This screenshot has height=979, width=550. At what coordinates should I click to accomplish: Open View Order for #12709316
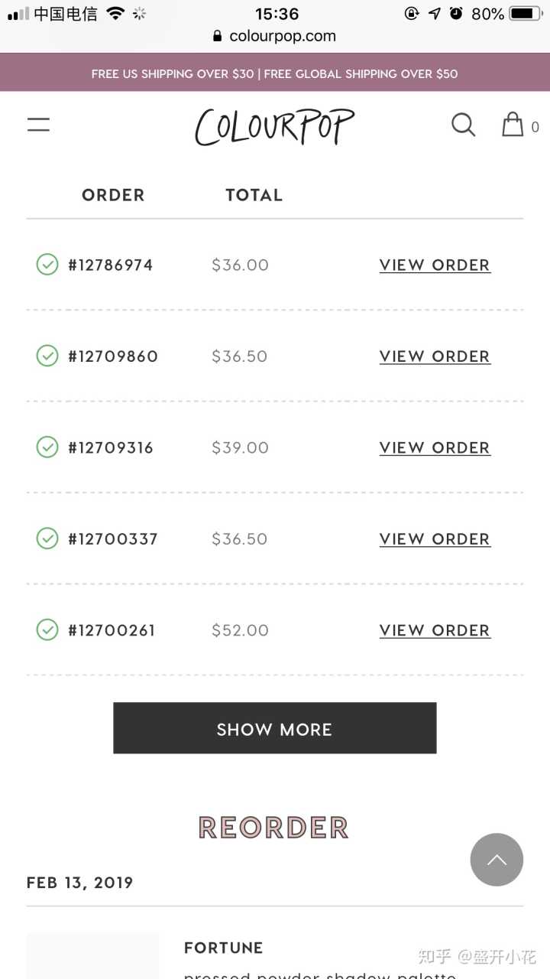tap(435, 447)
